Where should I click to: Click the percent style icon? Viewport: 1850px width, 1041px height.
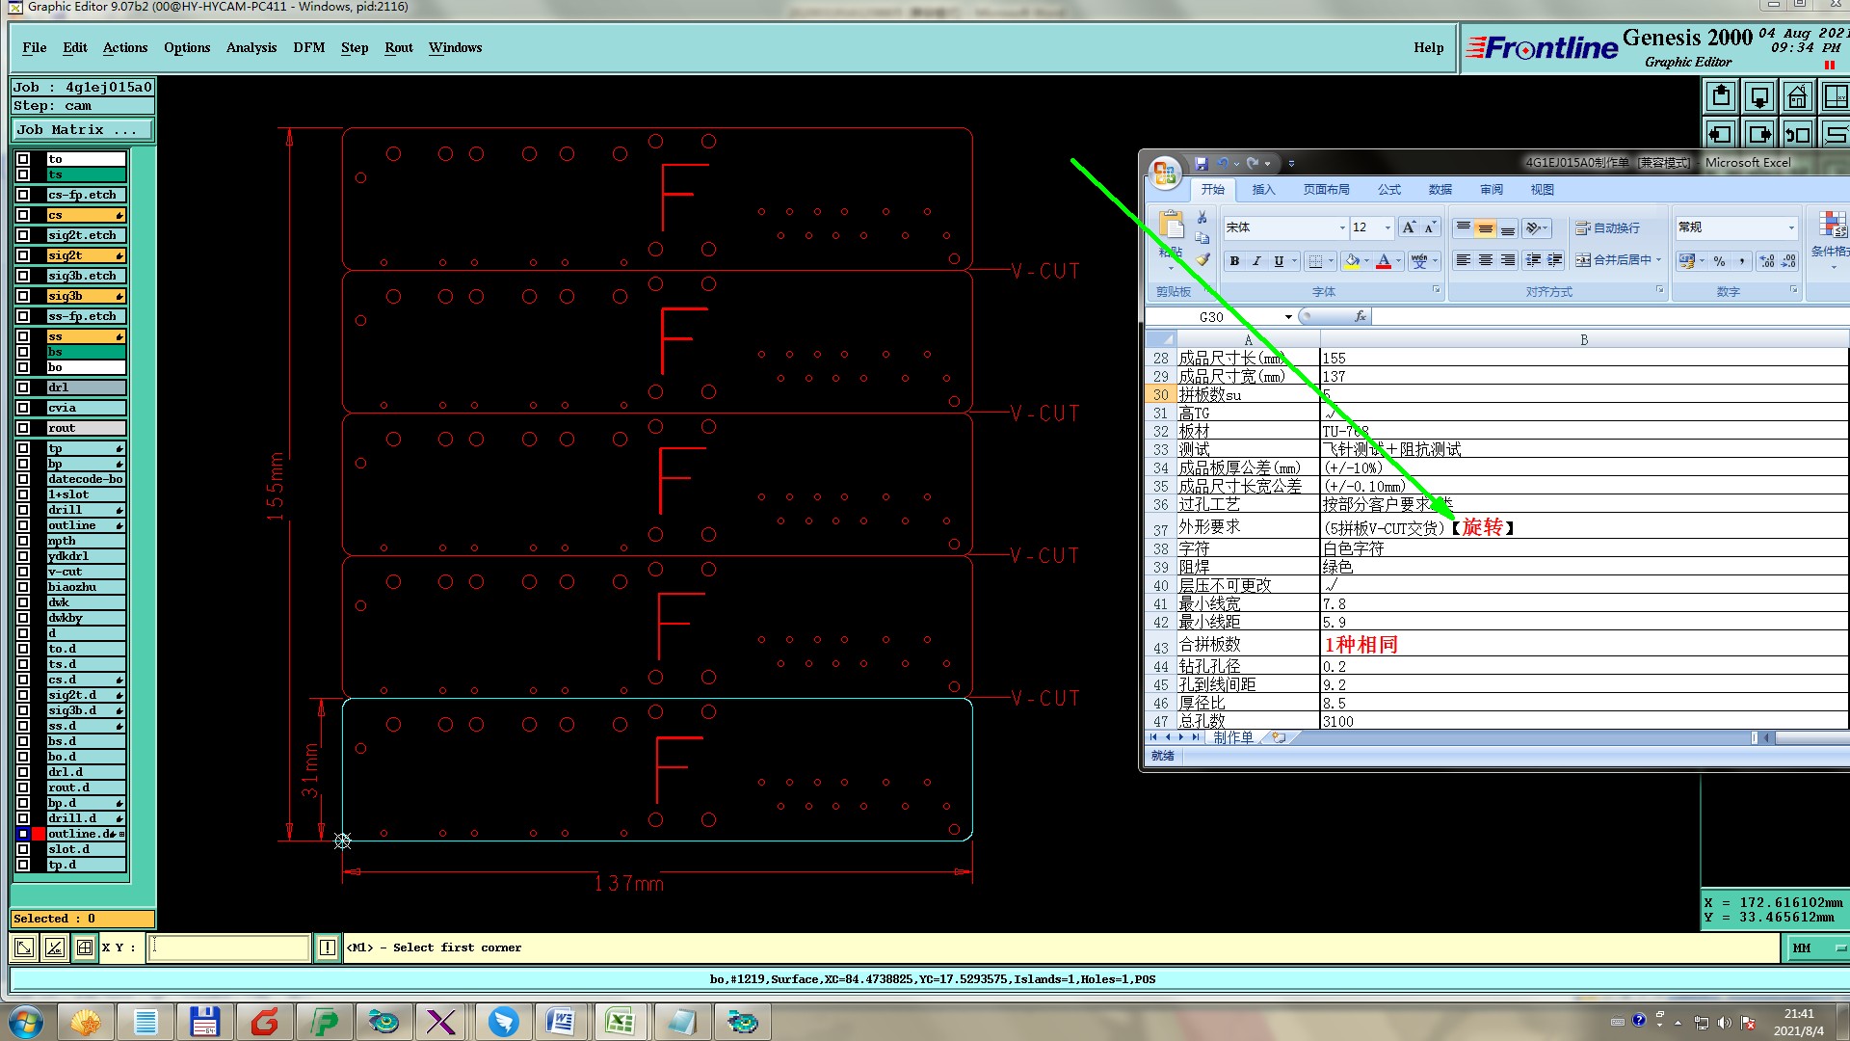coord(1719,261)
